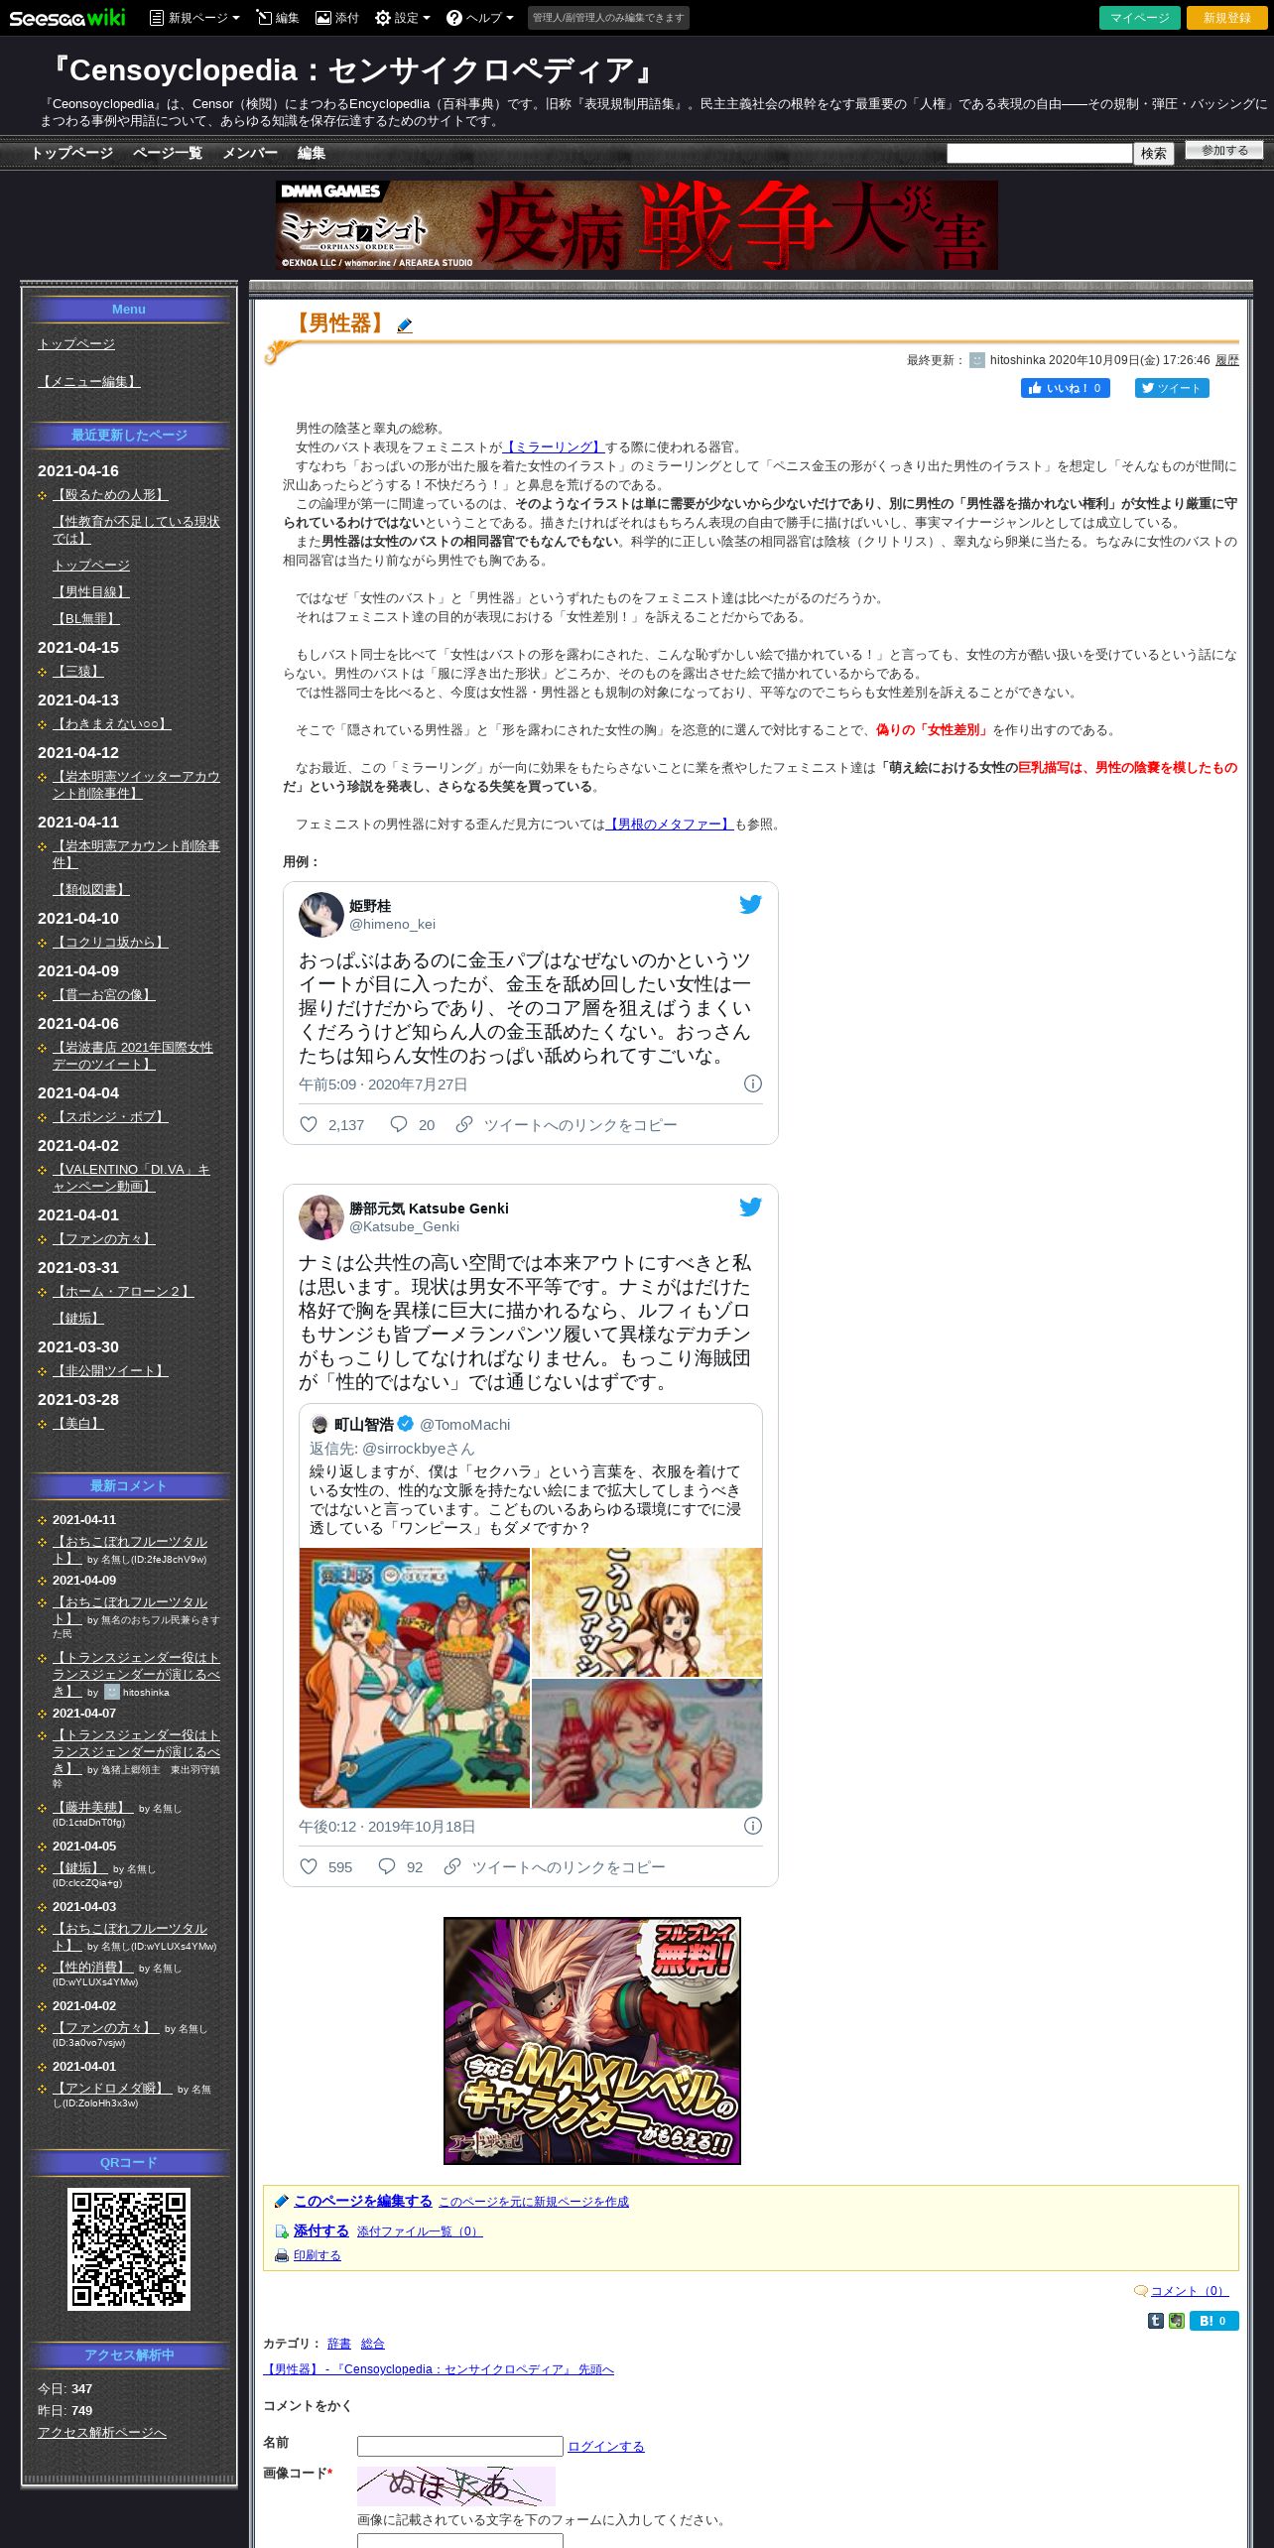
Task: Click info icon on Katsube Genki tweet
Action: pos(753,1826)
